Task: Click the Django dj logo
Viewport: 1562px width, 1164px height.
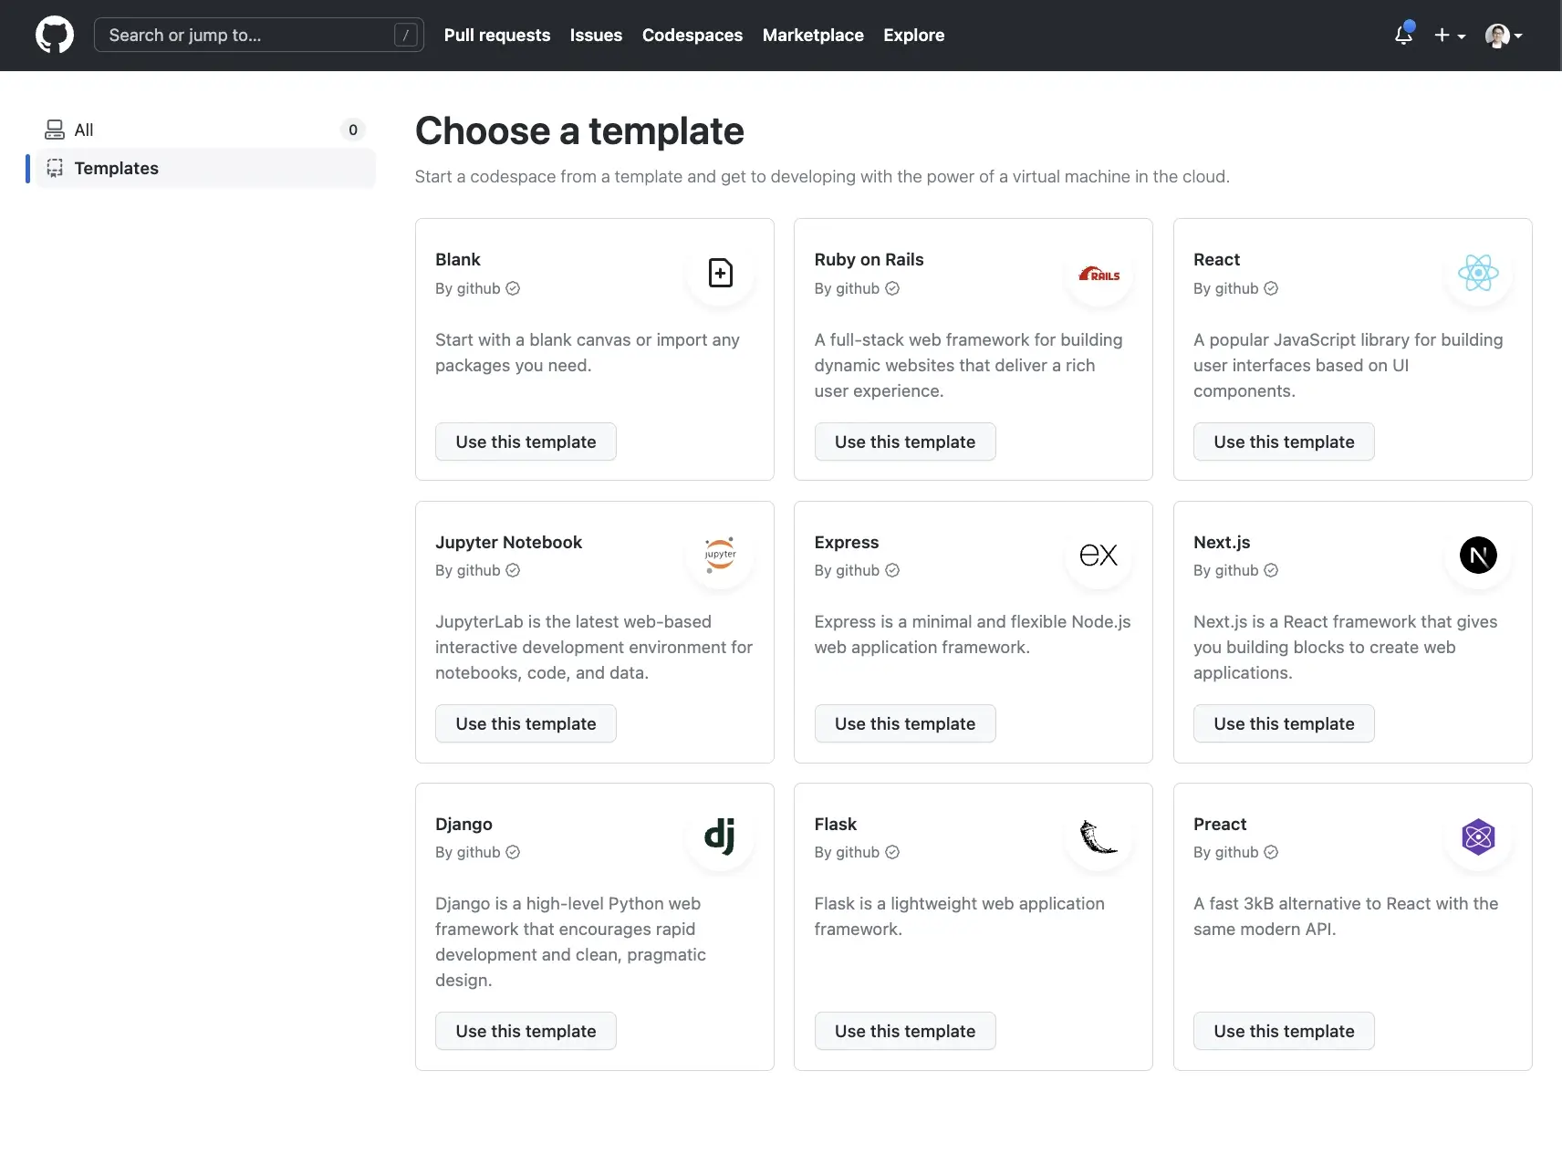Action: [x=720, y=837]
